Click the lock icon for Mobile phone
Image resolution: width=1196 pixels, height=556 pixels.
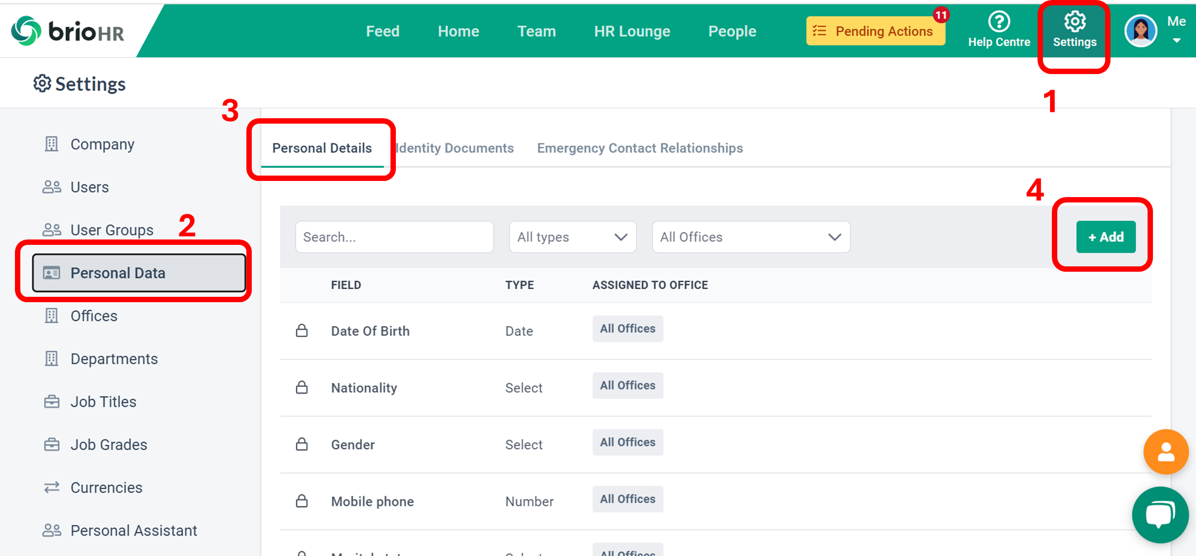tap(302, 500)
